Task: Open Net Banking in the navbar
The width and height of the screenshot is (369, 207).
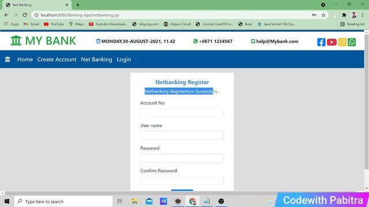Action: [x=96, y=59]
